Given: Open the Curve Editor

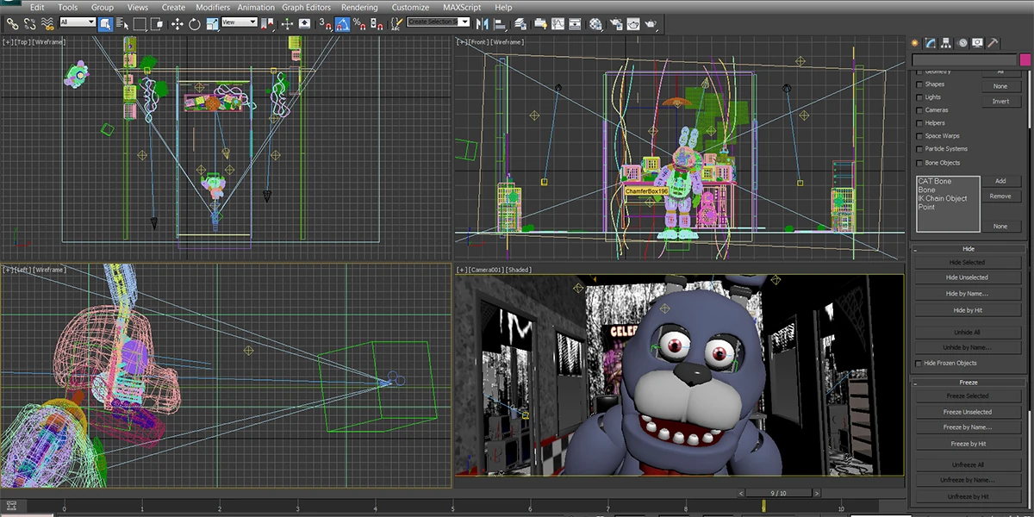Looking at the screenshot, I should [x=558, y=23].
